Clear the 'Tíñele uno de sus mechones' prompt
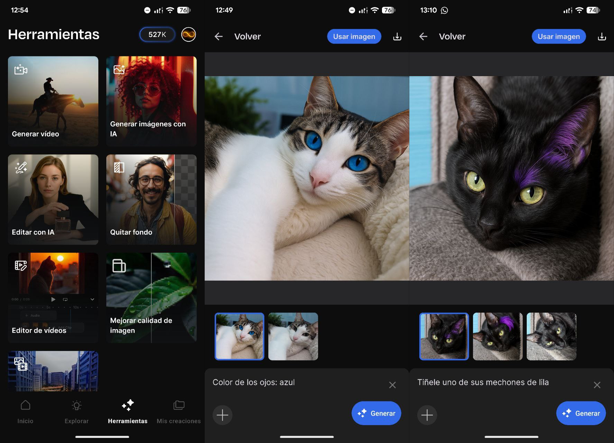This screenshot has height=443, width=614. click(597, 385)
